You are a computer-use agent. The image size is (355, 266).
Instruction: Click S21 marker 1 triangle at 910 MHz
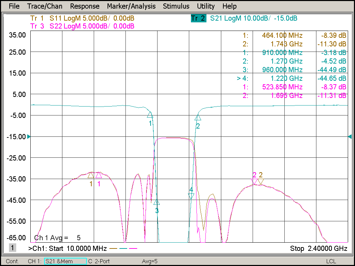tap(150, 114)
